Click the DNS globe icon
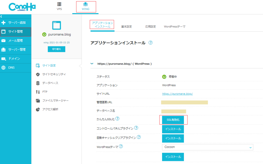Screen dimensions: 263x164 coord(3,68)
